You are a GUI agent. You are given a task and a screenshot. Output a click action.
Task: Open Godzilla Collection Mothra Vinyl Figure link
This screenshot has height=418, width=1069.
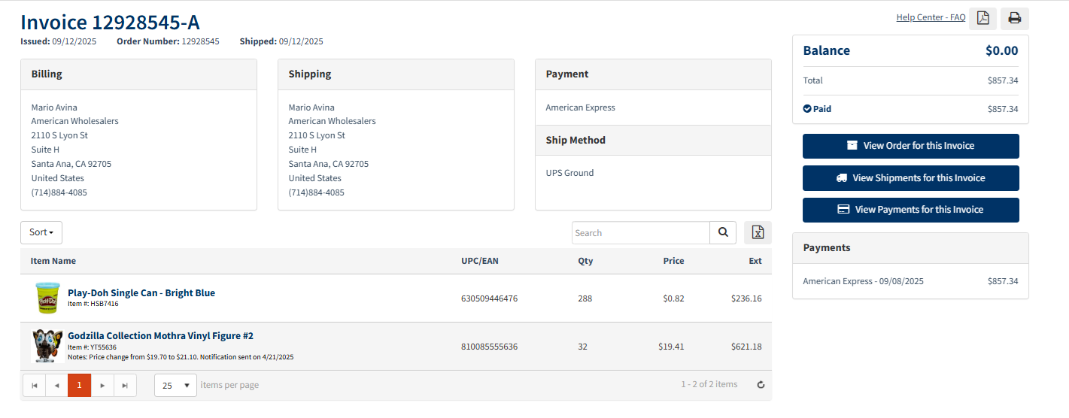(x=160, y=335)
